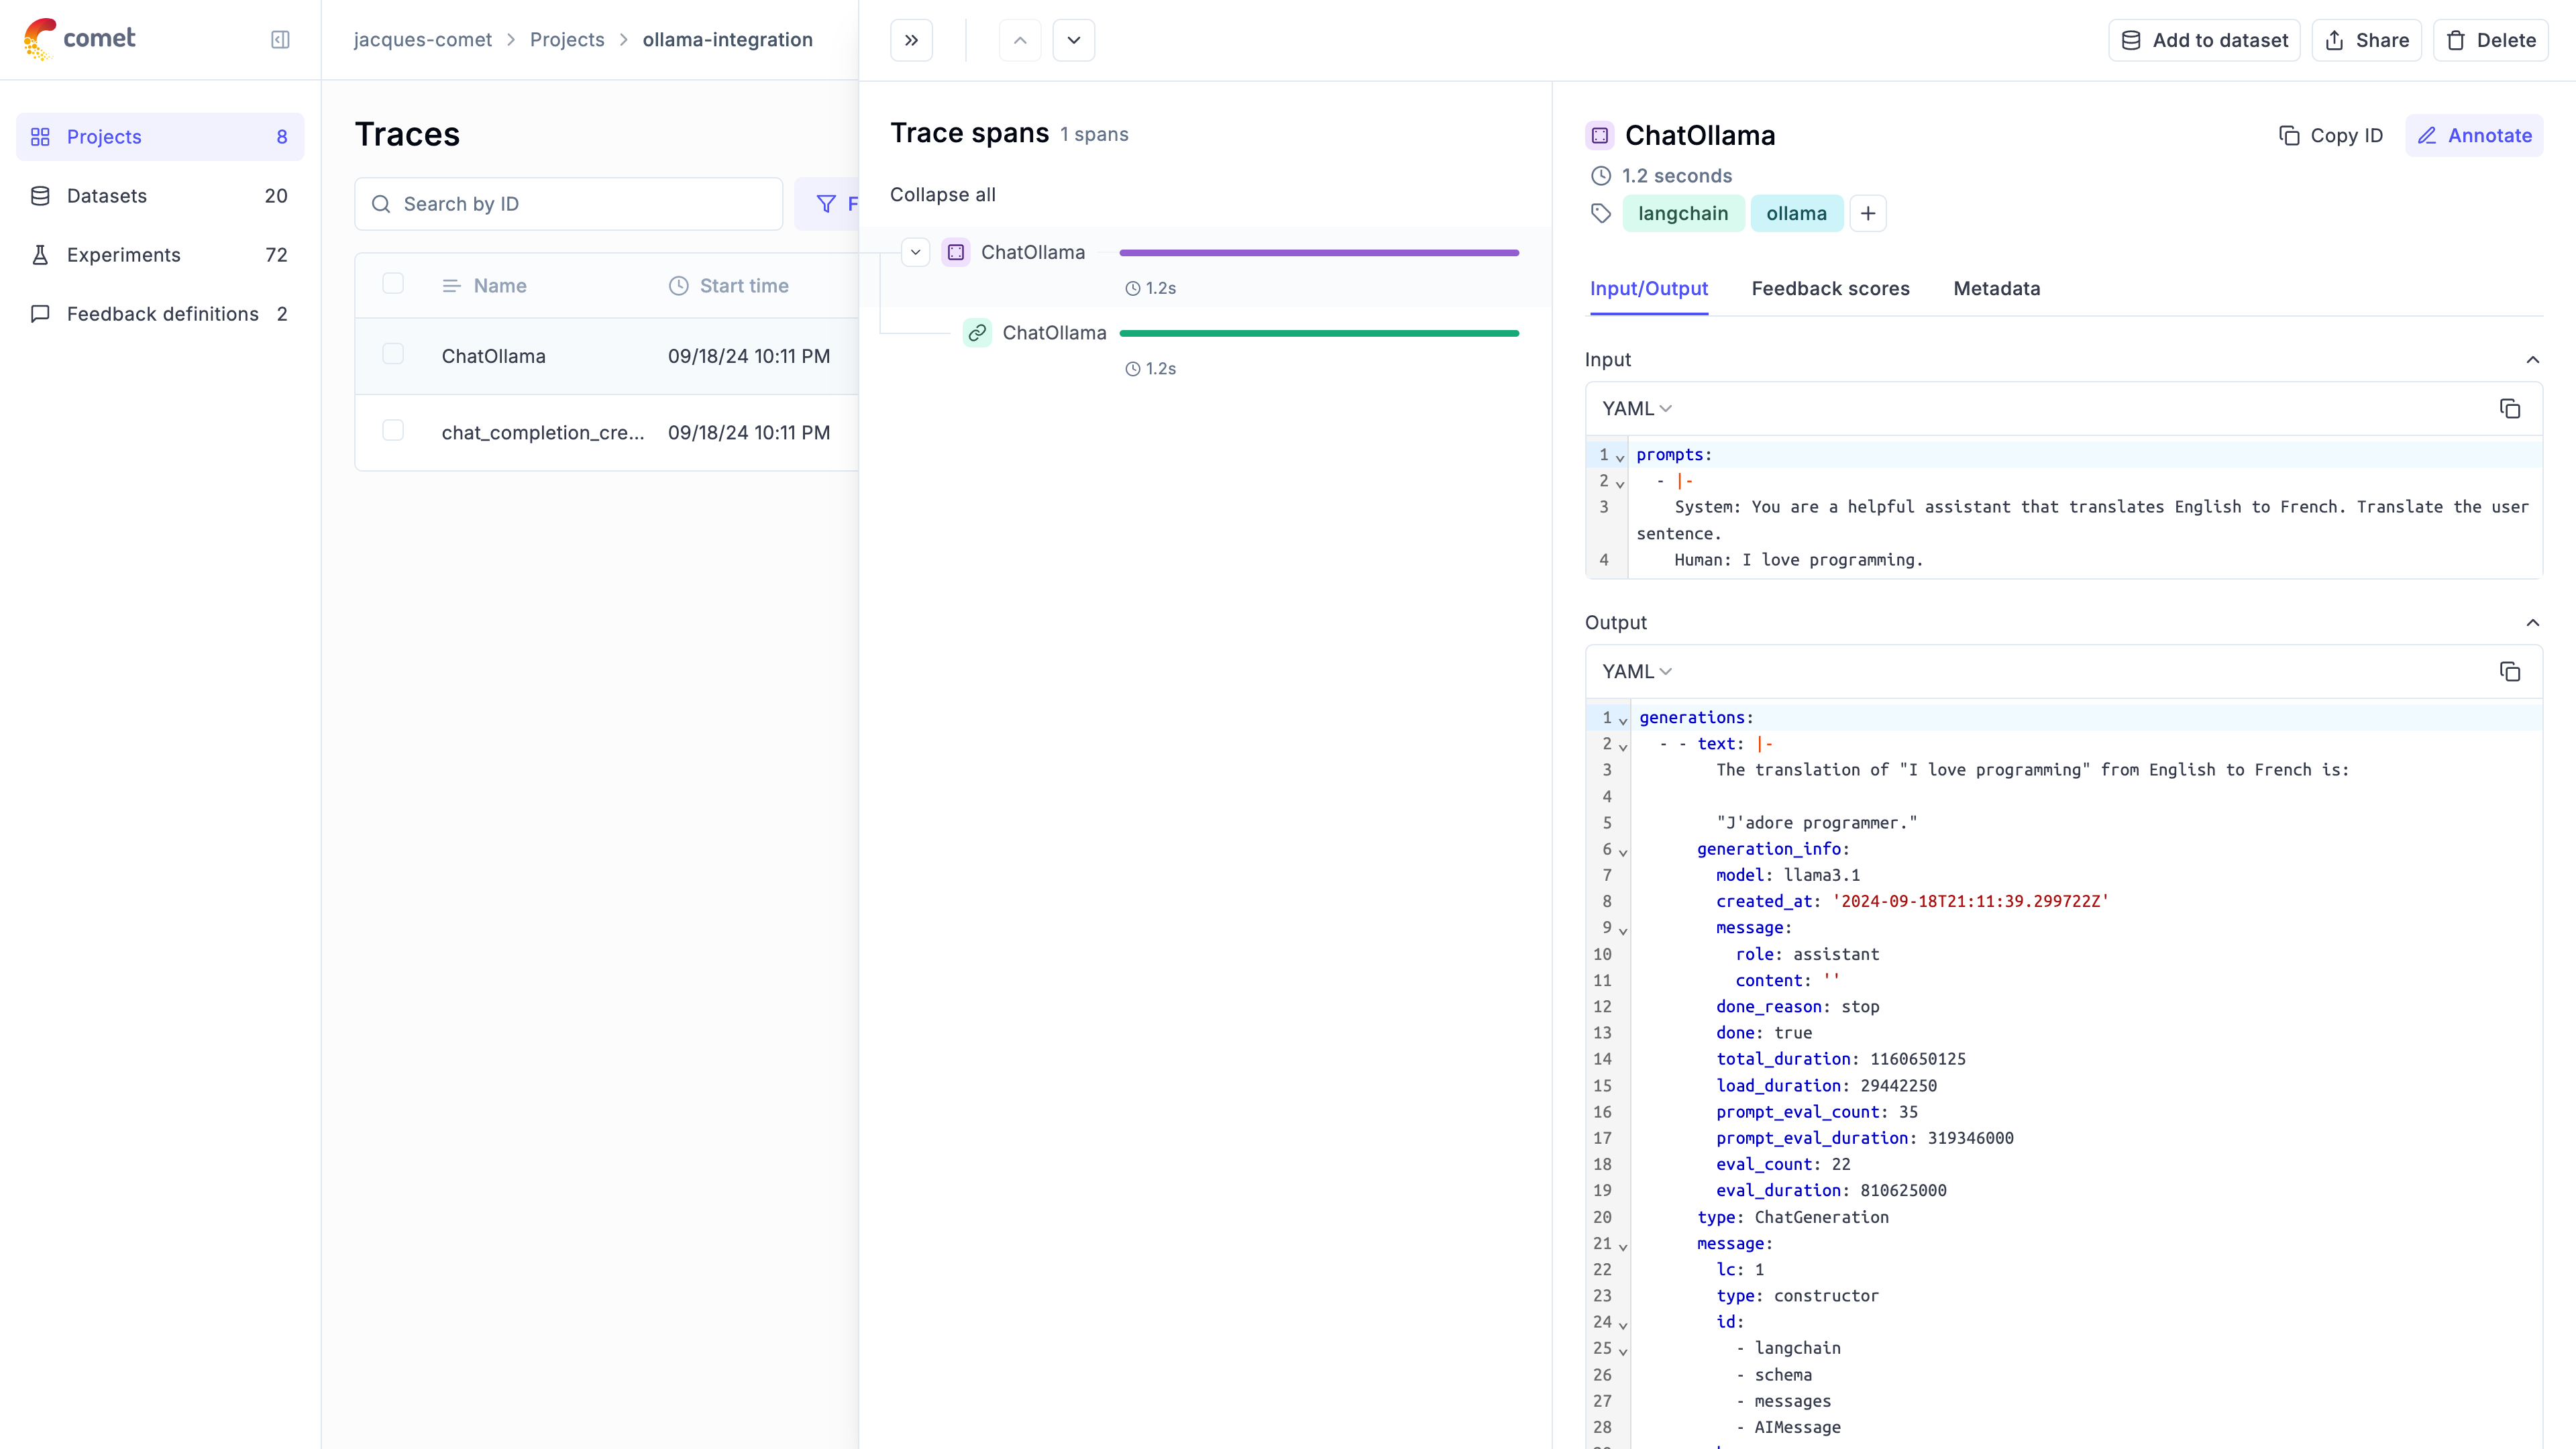Add a new tag with plus icon
2576x1449 pixels.
(1867, 213)
